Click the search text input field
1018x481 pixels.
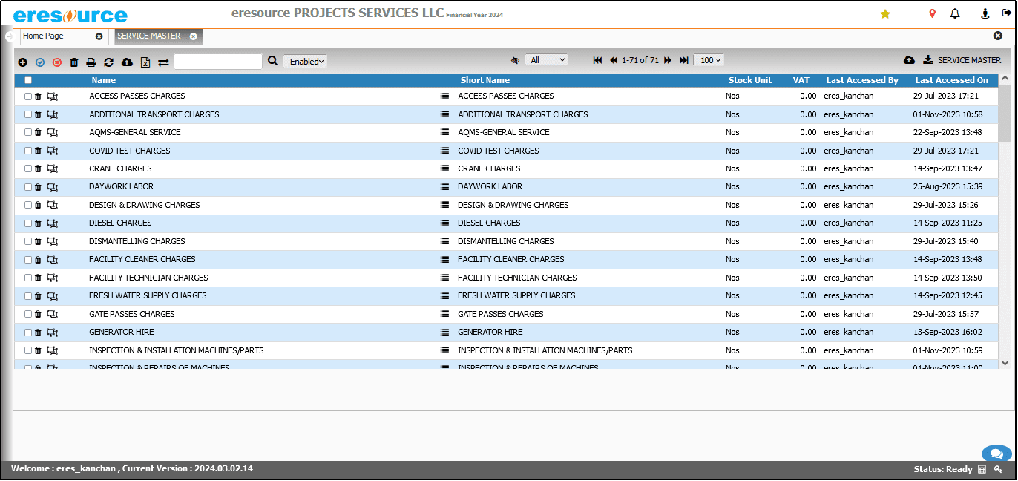[x=218, y=62]
